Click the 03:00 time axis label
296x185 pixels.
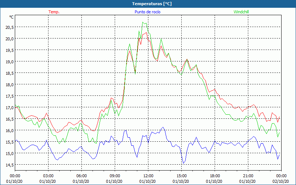click(48, 176)
